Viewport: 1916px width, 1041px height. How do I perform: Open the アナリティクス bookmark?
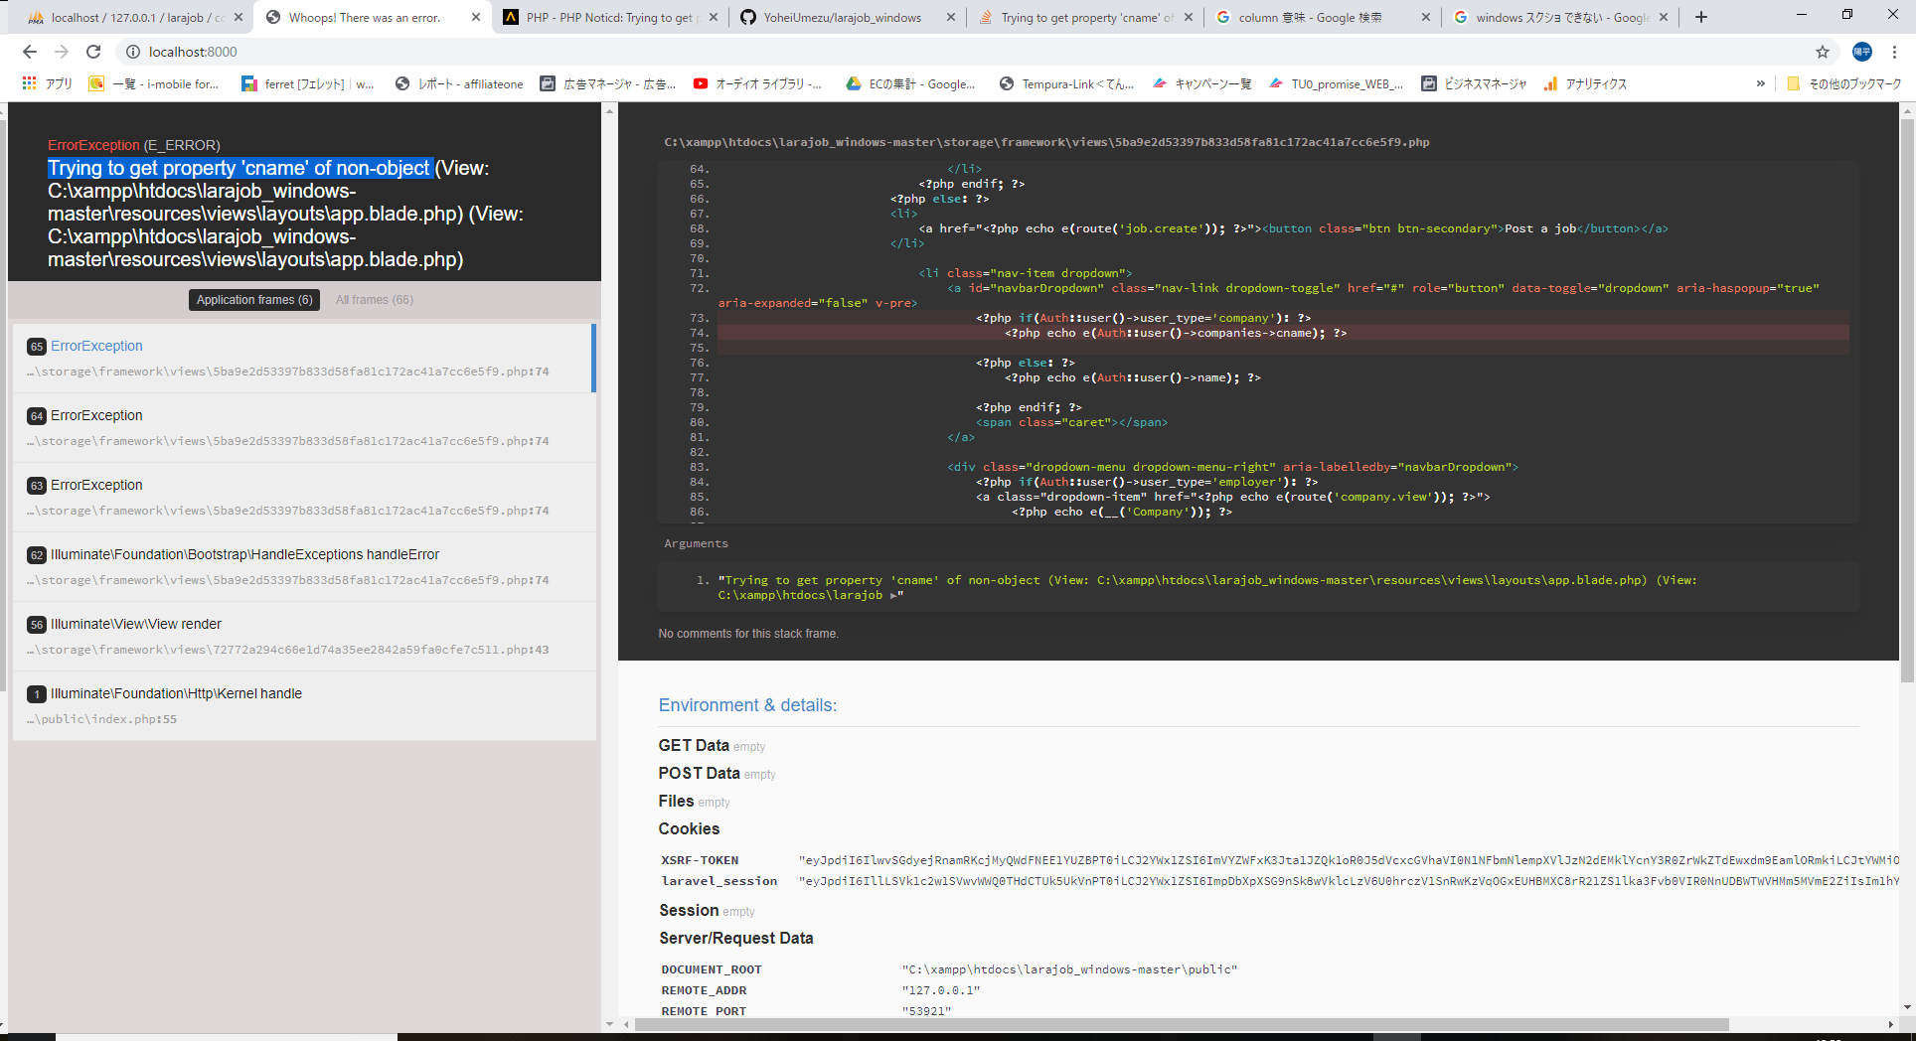(1585, 83)
